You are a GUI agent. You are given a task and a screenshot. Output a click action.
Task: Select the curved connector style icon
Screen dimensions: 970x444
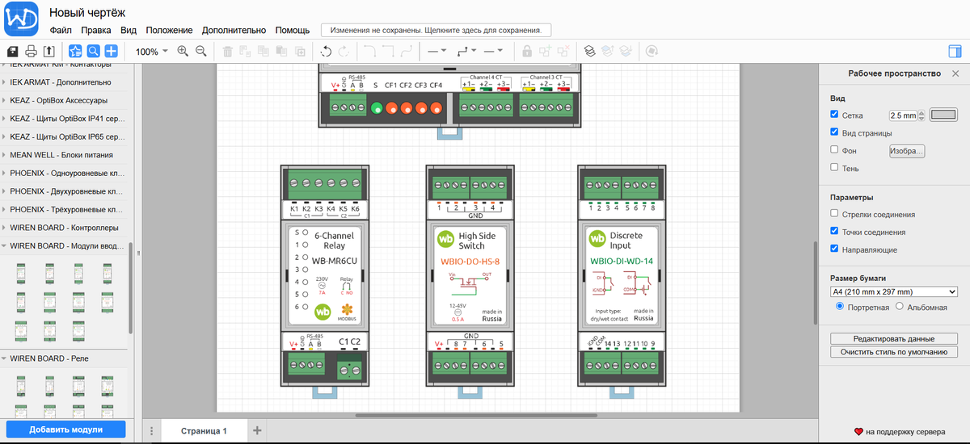pyautogui.click(x=407, y=51)
